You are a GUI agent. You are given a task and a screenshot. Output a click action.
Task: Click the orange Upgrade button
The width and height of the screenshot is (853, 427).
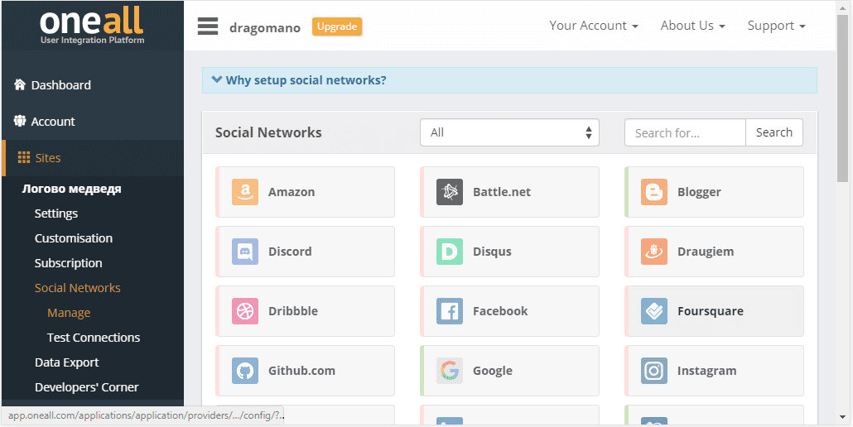[x=337, y=26]
